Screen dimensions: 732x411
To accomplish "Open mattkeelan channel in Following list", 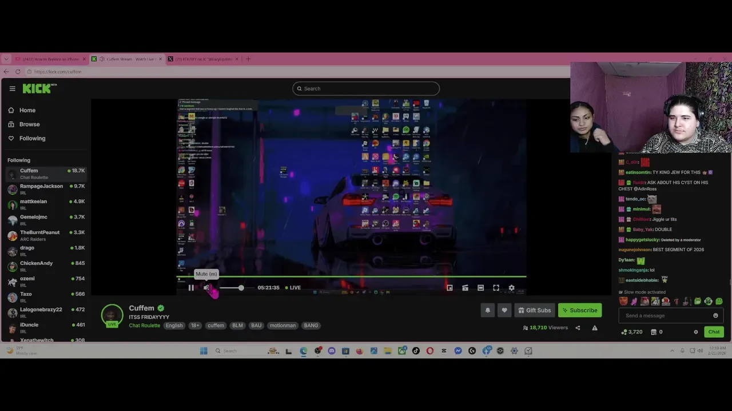I will 46,204.
